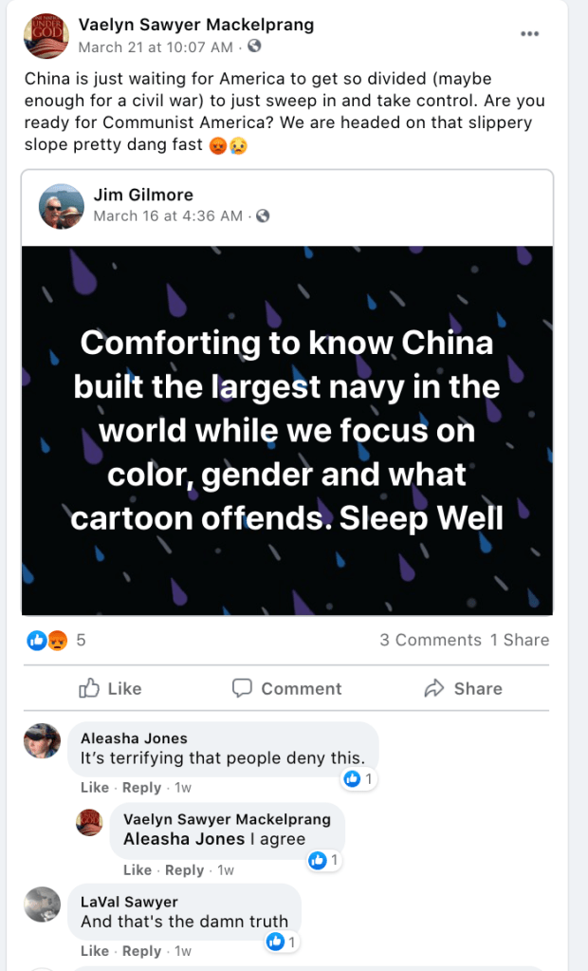The height and width of the screenshot is (971, 588).
Task: Open the three-dot post options menu
Action: pos(529,33)
